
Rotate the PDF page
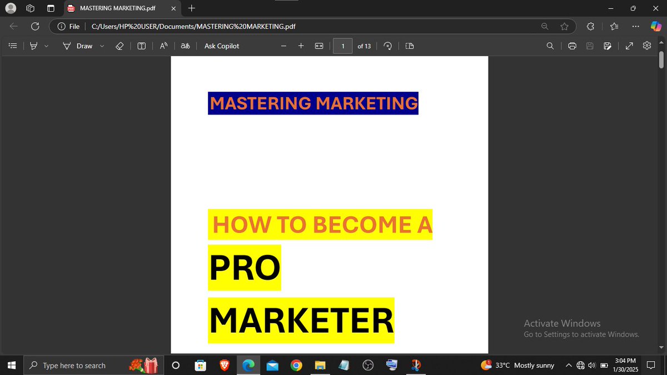point(388,46)
